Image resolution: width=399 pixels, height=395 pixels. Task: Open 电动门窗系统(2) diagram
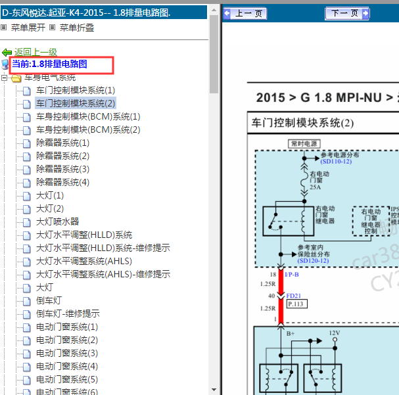click(67, 340)
